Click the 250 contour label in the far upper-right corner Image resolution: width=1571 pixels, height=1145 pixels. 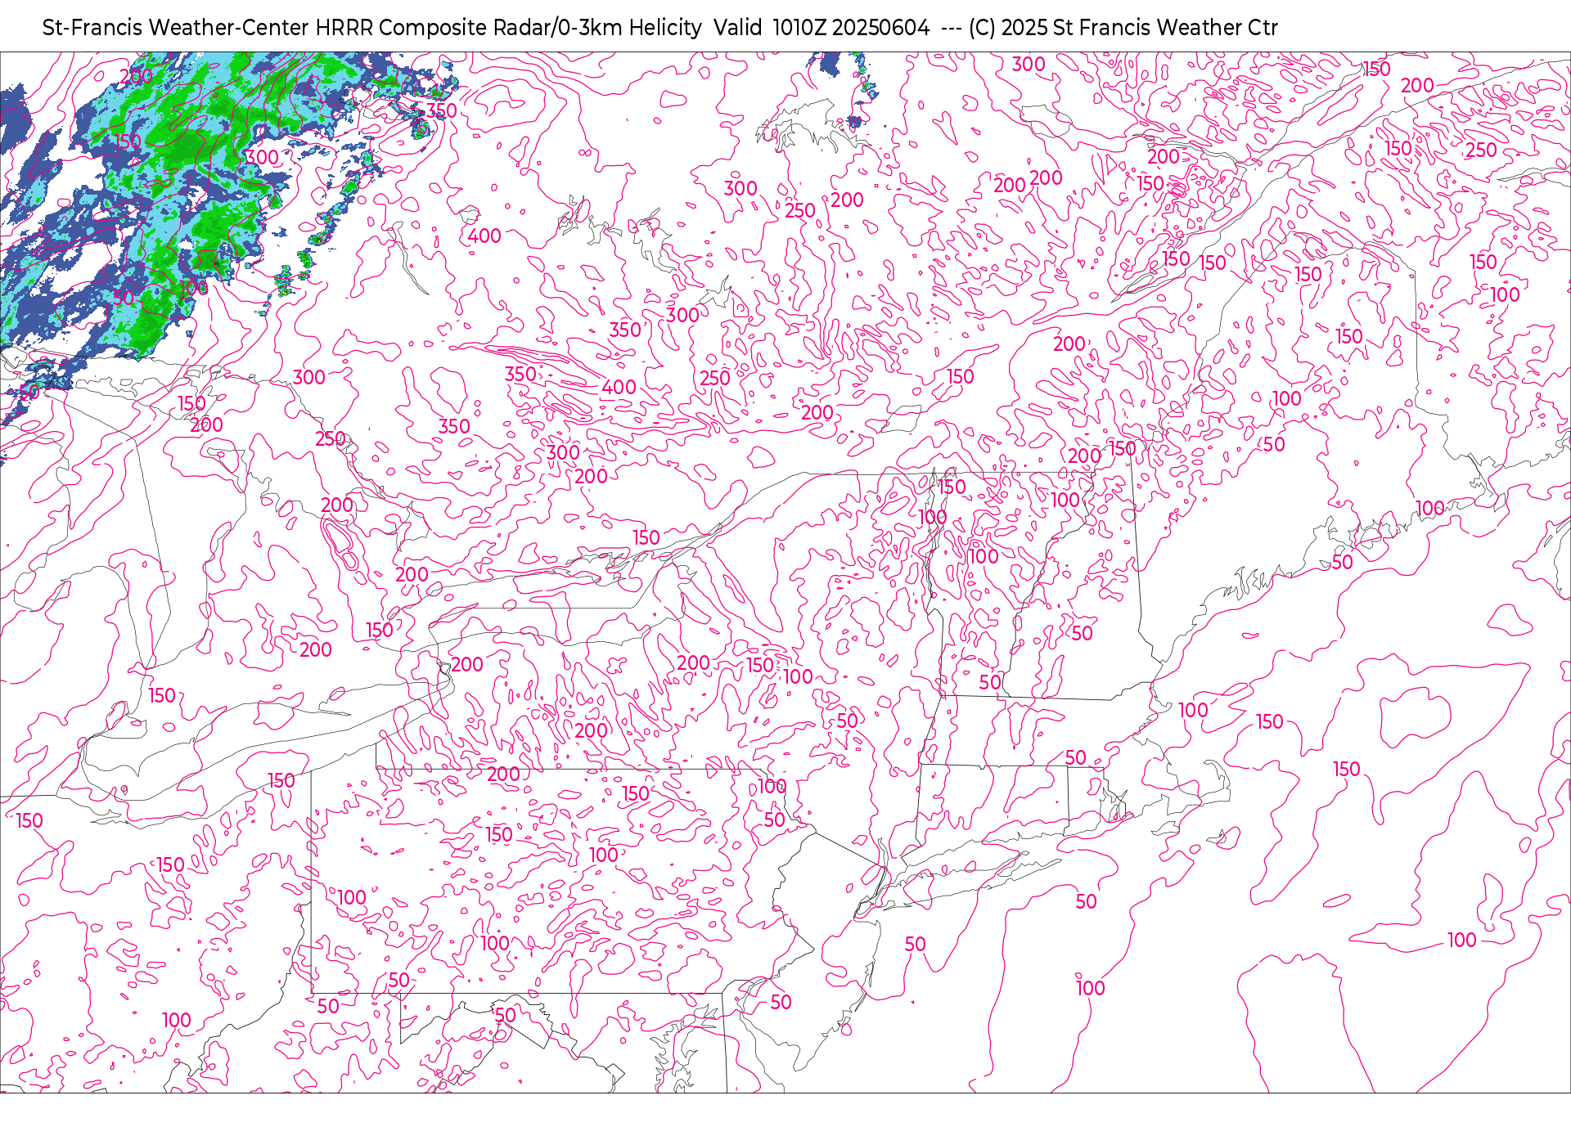coord(1481,150)
